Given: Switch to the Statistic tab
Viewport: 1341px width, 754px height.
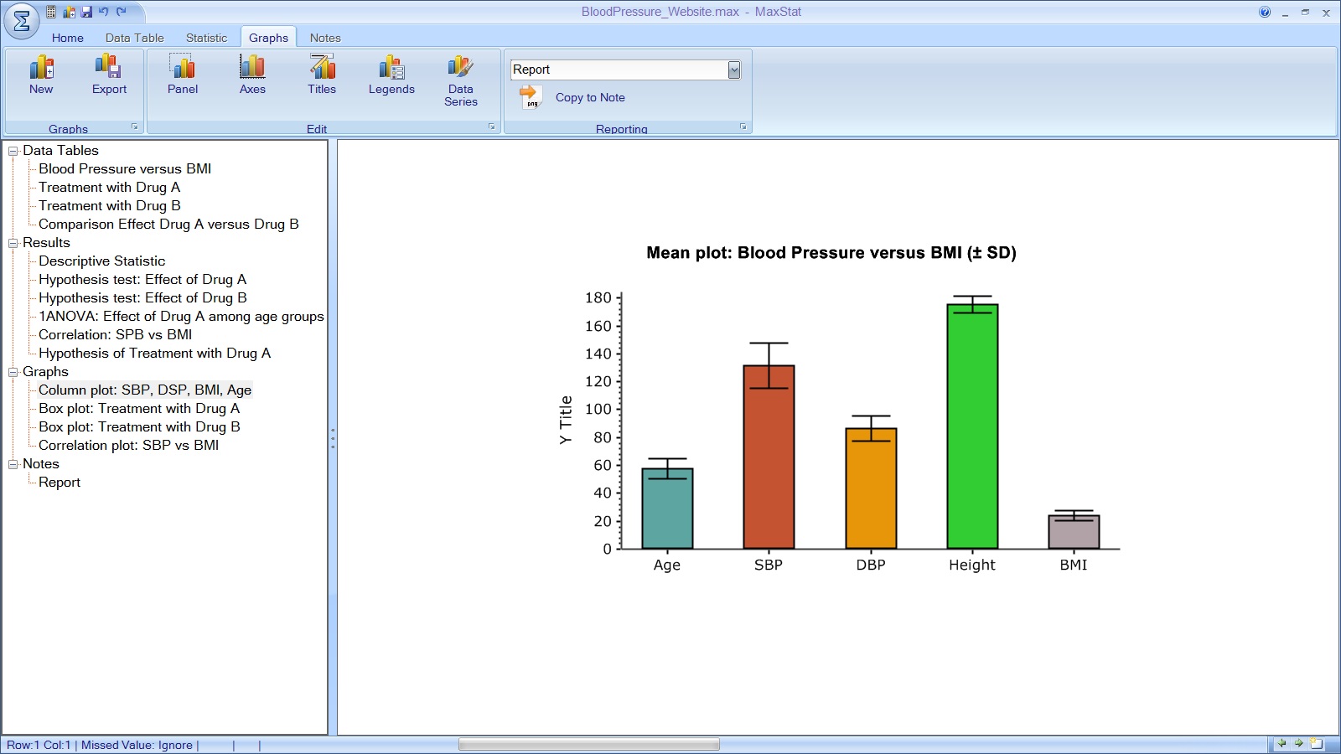Looking at the screenshot, I should coord(206,38).
